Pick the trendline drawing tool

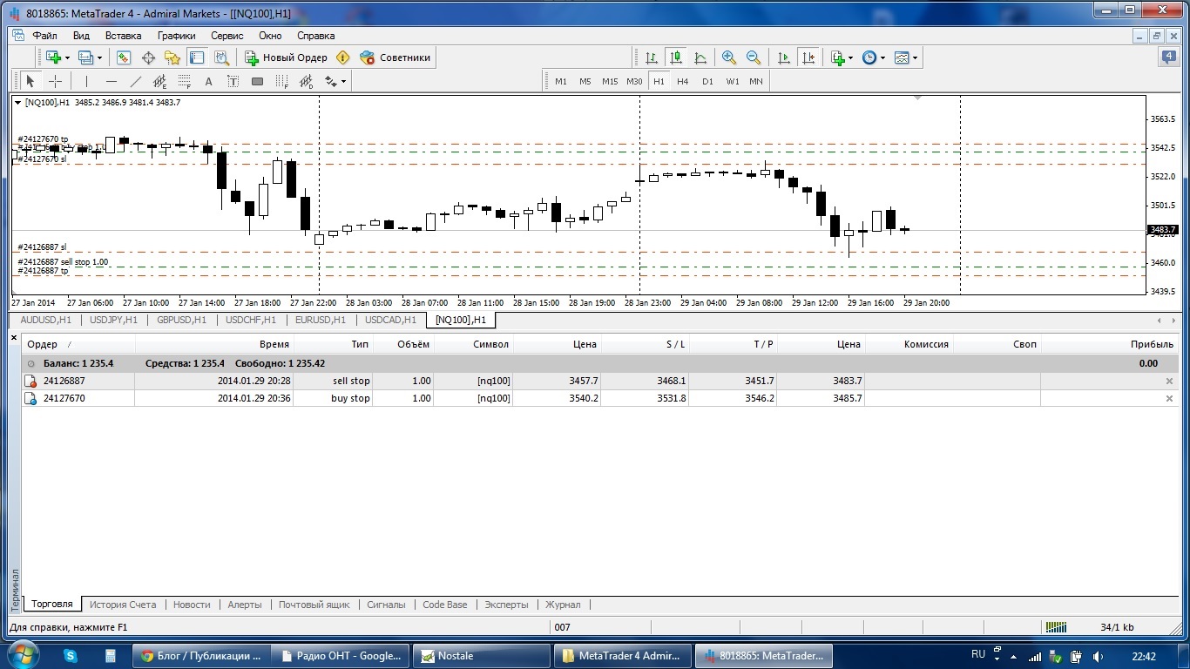pyautogui.click(x=135, y=81)
